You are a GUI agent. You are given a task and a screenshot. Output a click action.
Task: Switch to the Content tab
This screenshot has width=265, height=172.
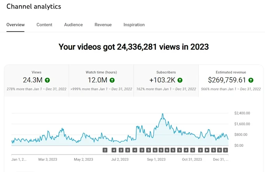[x=44, y=25]
